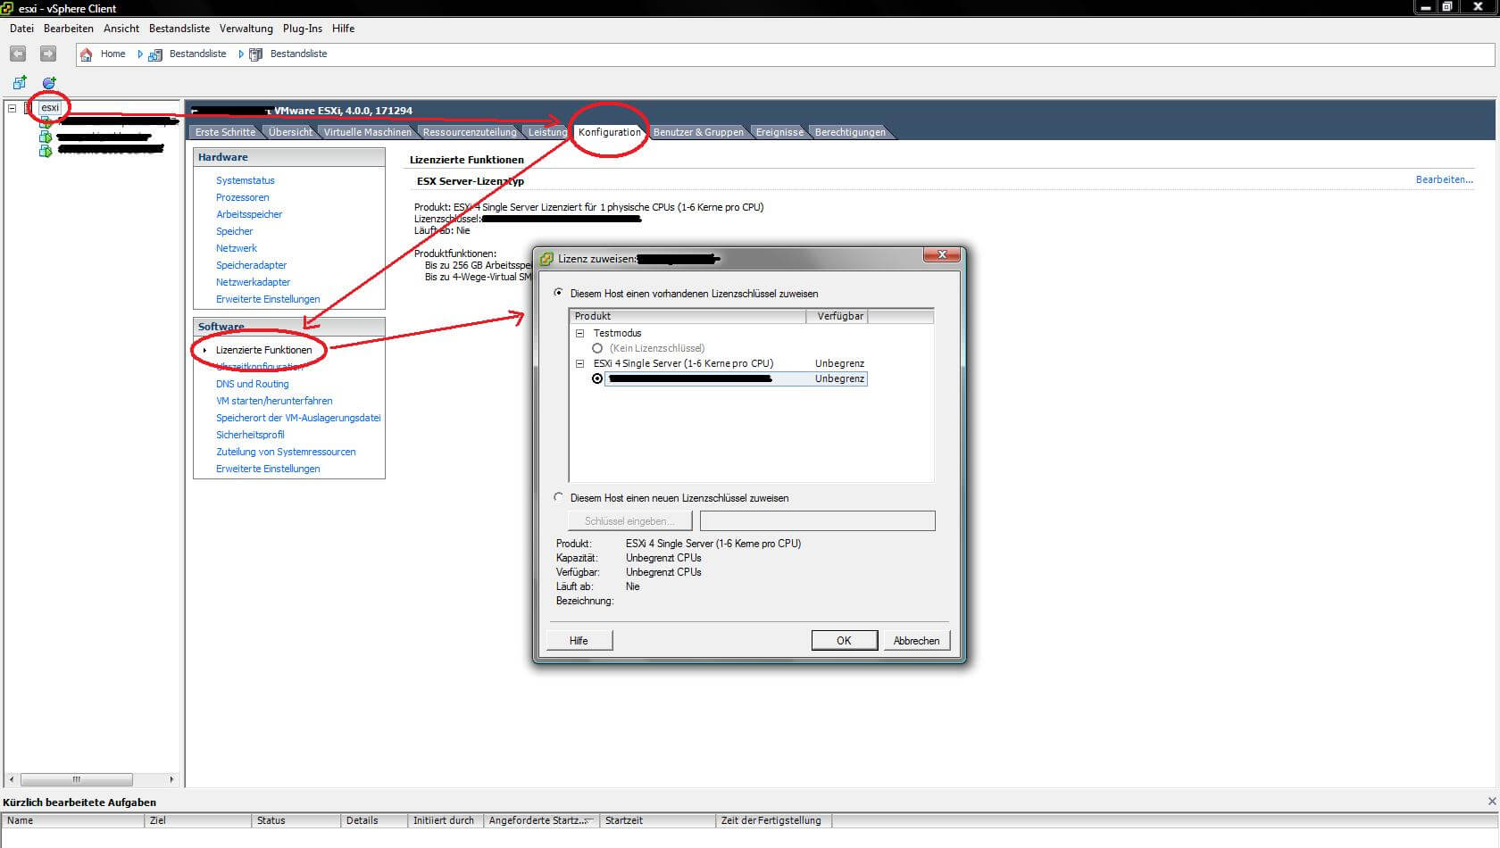The image size is (1500, 848).
Task: Select assign new license key option
Action: pos(559,497)
